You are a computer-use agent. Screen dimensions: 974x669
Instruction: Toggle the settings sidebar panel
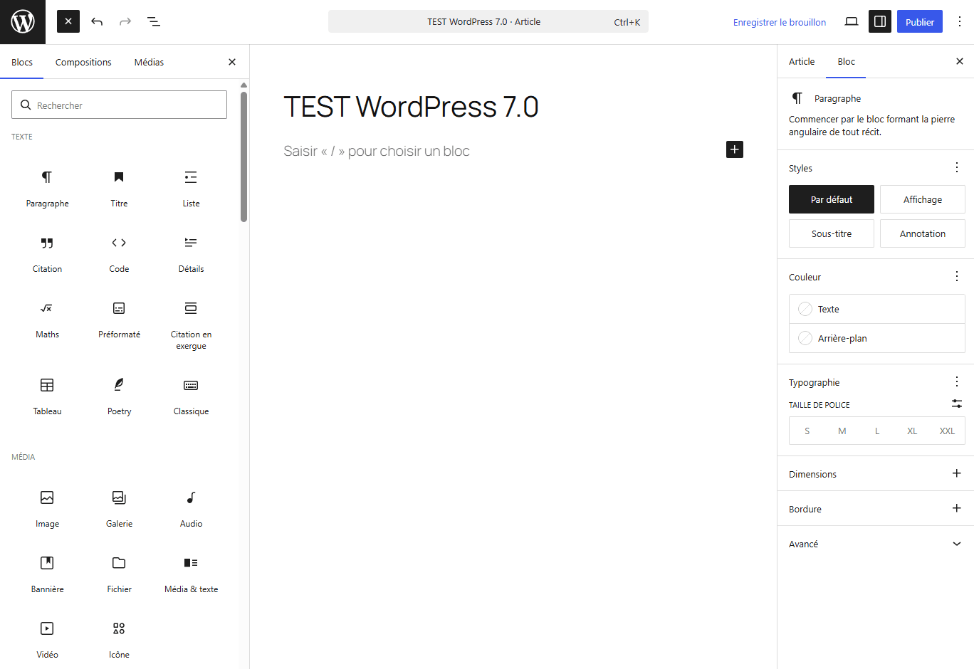point(879,21)
